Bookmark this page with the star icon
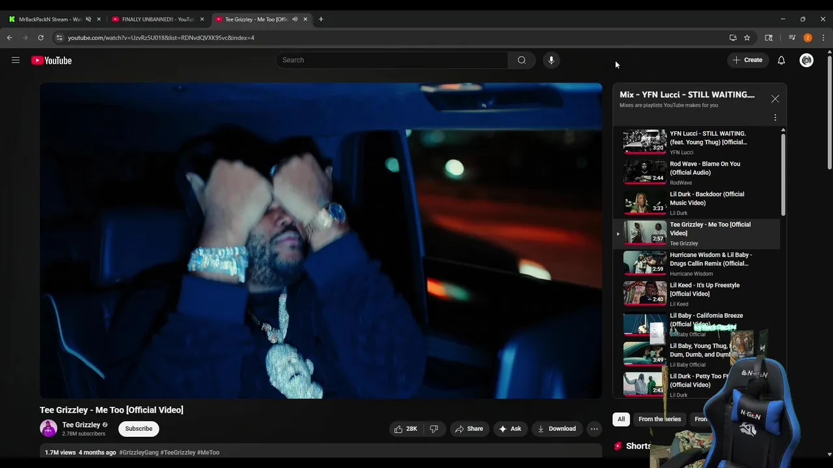The width and height of the screenshot is (833, 468). pyautogui.click(x=747, y=38)
